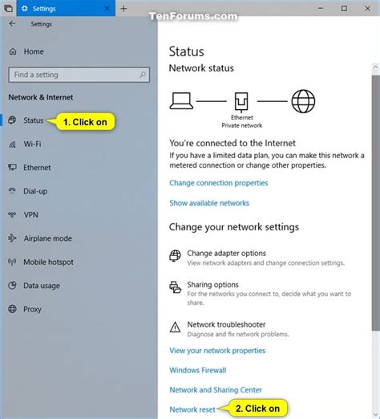Image resolution: width=380 pixels, height=419 pixels.
Task: Open Sharing options
Action: [212, 285]
